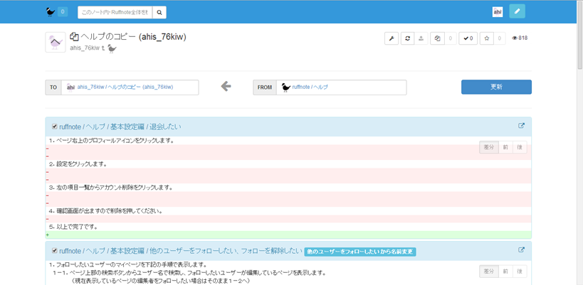The width and height of the screenshot is (583, 285).
Task: Switch first diff to 後 view
Action: pos(520,147)
